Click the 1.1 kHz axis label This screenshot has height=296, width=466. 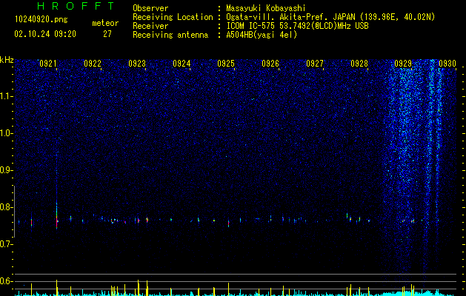click(7, 96)
